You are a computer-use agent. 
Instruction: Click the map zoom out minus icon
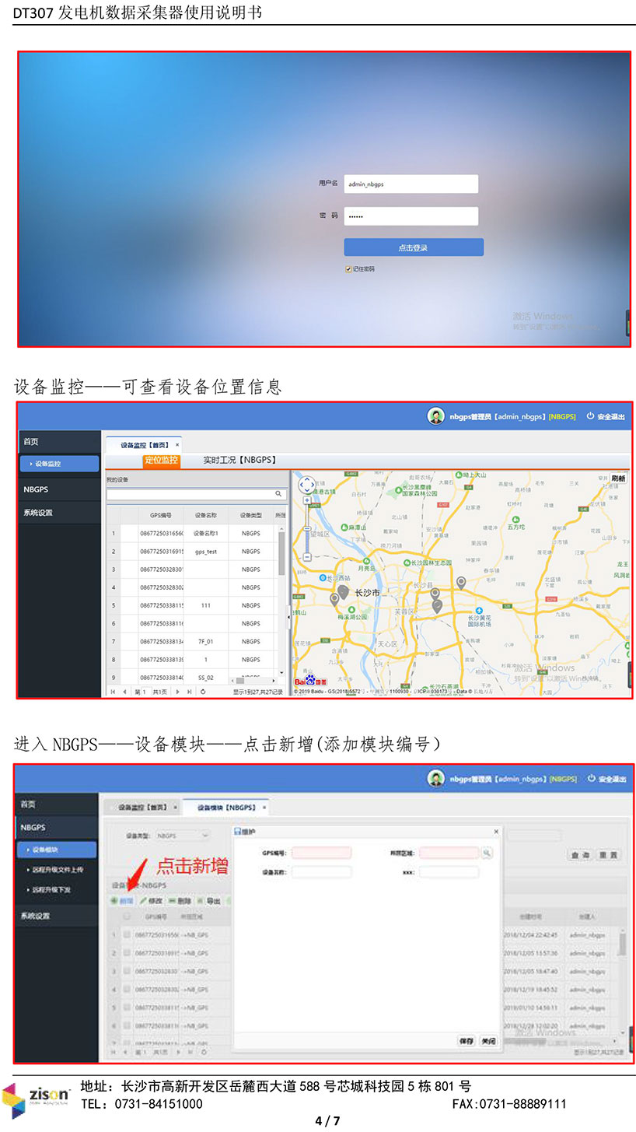307,557
